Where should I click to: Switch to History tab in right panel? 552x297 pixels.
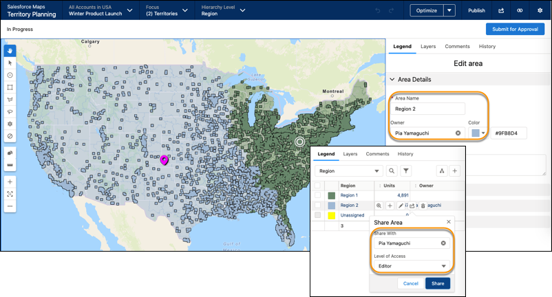(x=487, y=46)
